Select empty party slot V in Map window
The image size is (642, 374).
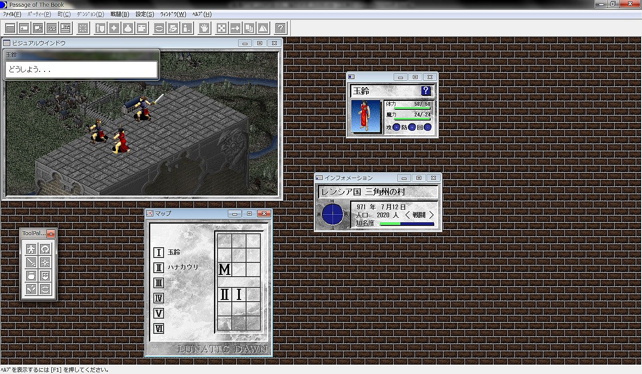point(159,313)
